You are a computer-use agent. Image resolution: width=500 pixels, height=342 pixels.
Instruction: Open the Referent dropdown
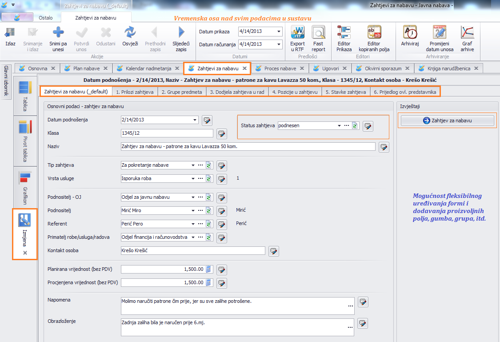click(193, 224)
